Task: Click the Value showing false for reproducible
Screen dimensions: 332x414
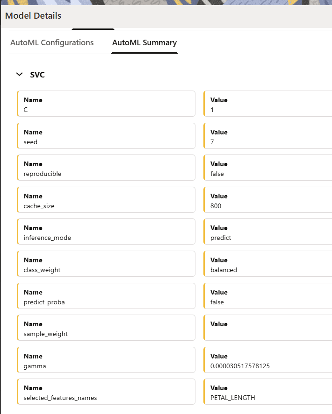Action: 267,168
